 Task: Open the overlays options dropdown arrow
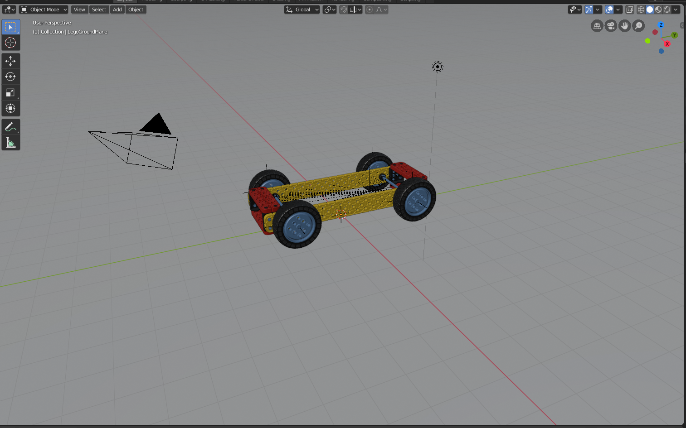618,10
